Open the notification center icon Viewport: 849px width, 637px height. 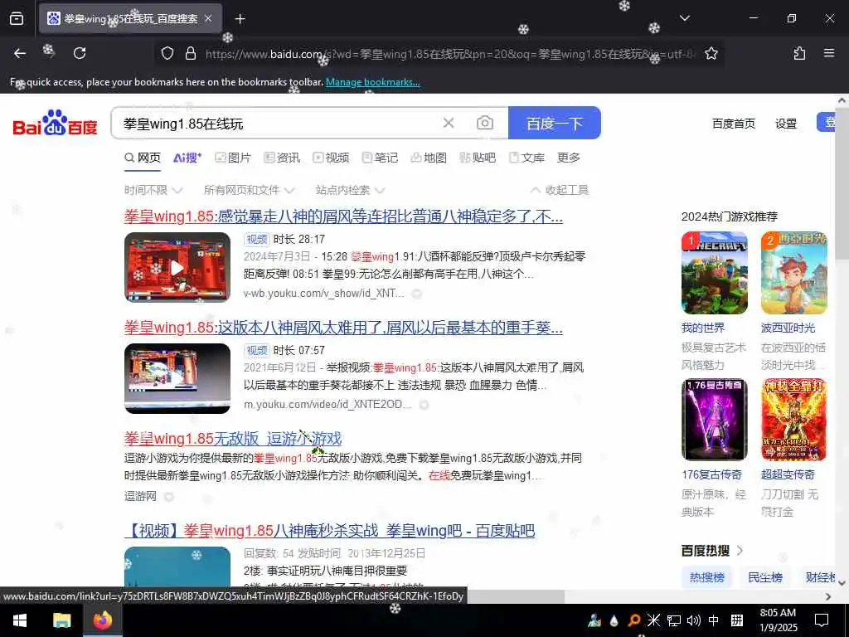822,620
